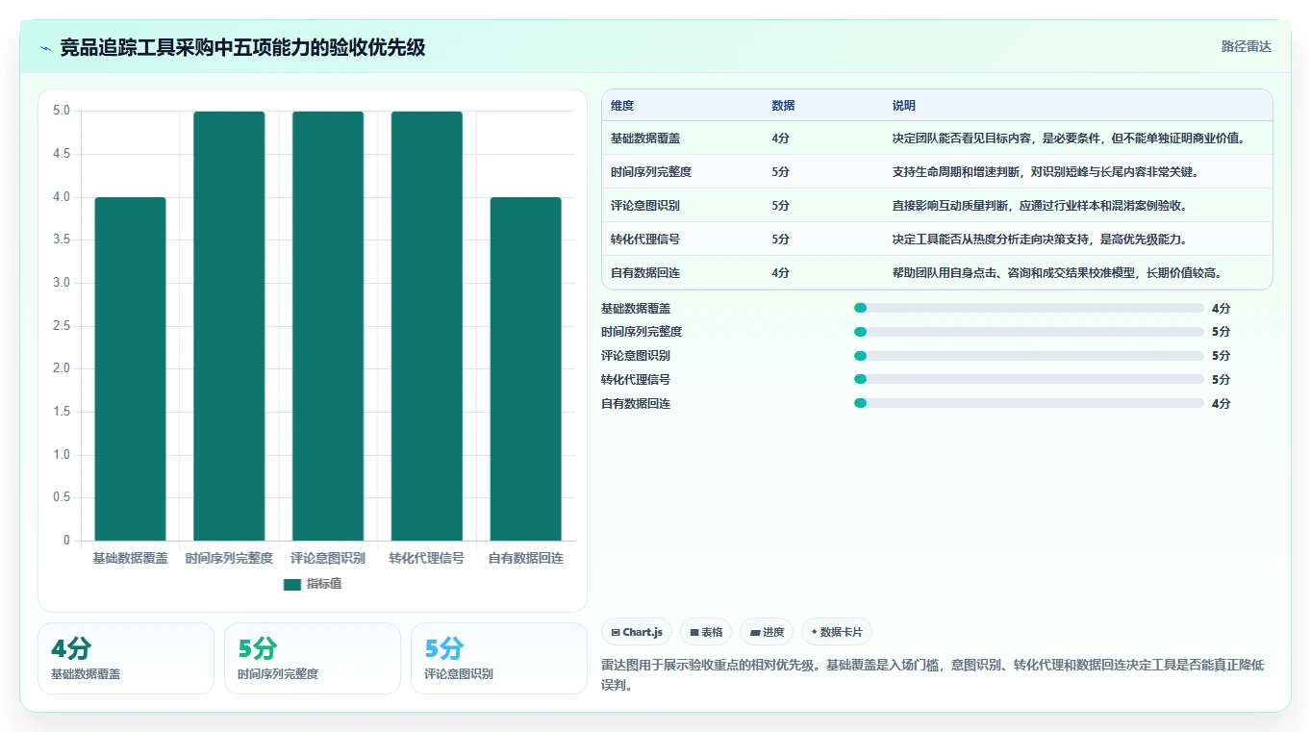Select the 转化代理信号 table row cell
Screen dimensions: 1311x732
[645, 240]
